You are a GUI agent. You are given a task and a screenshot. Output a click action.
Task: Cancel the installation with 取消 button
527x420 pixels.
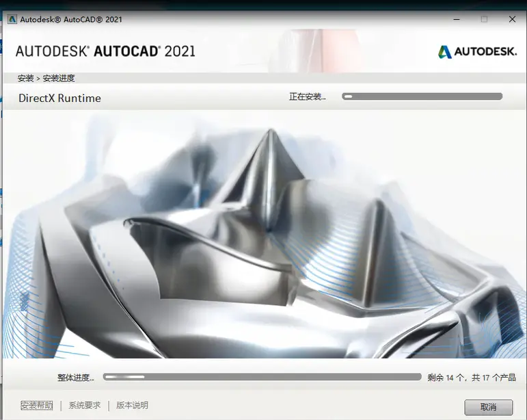pyautogui.click(x=488, y=407)
